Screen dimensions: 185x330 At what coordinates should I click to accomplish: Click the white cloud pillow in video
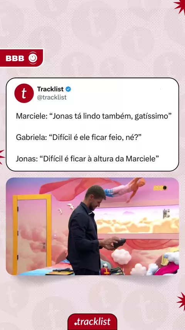pos(121,257)
